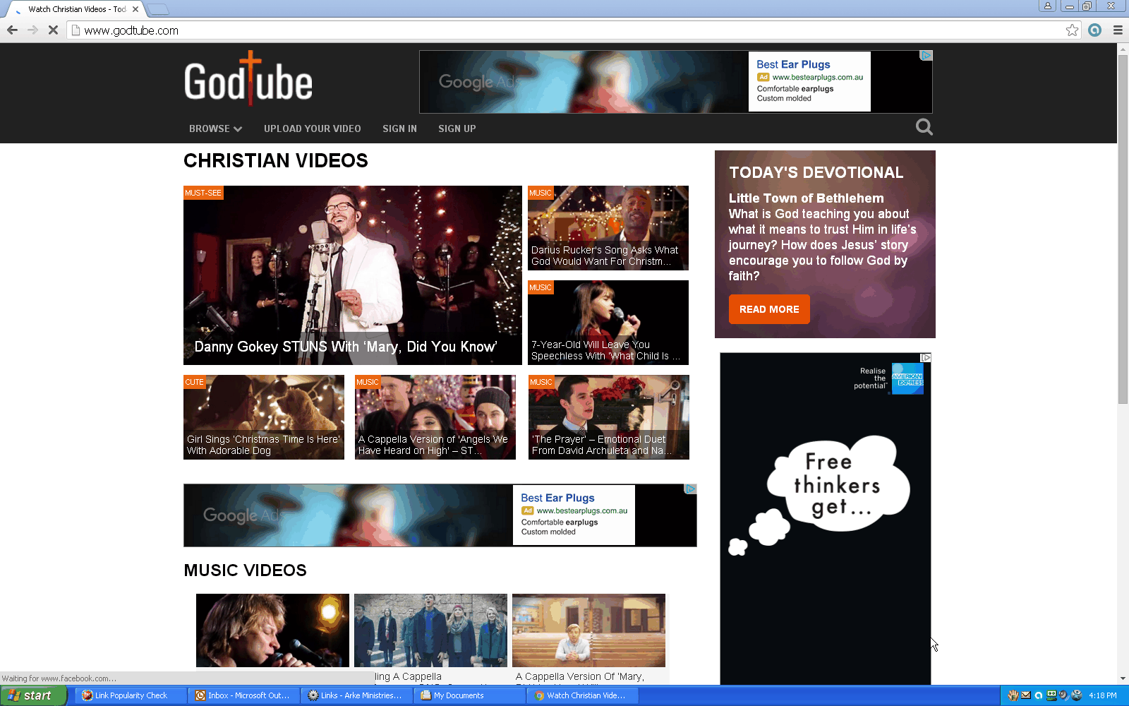Go back using browser back arrow
This screenshot has height=706, width=1129.
12,30
